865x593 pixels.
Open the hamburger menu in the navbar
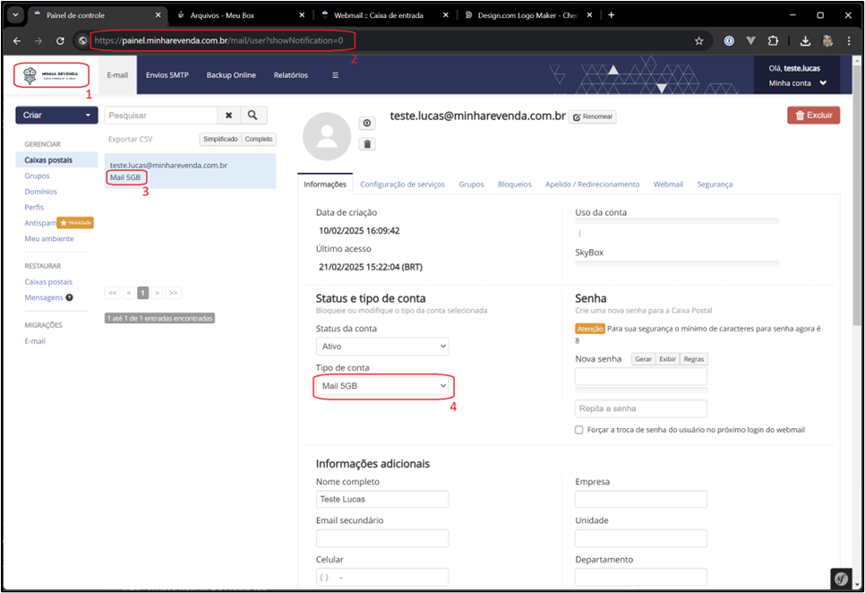click(335, 75)
